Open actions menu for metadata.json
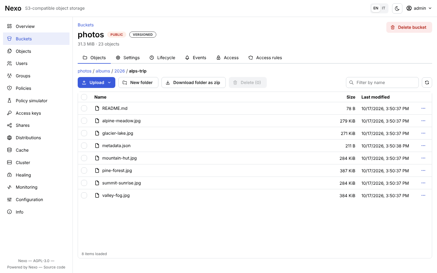Viewport: 437px width, 273px height. [423, 146]
